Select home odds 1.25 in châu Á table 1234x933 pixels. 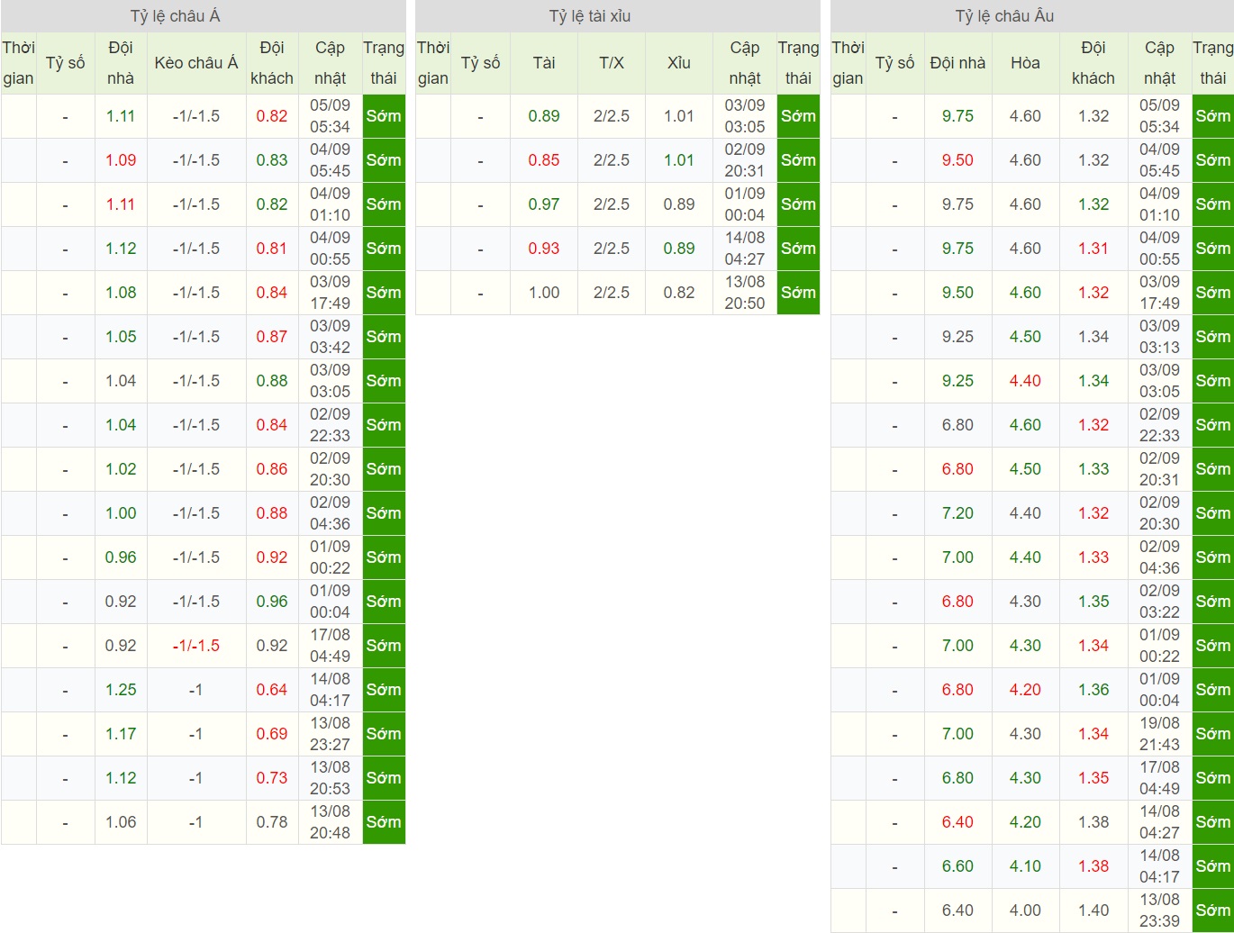pos(121,690)
